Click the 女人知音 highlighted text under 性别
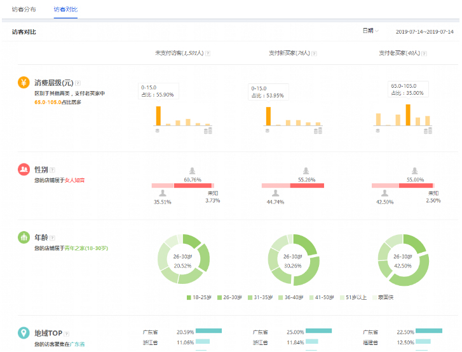 [x=74, y=180]
